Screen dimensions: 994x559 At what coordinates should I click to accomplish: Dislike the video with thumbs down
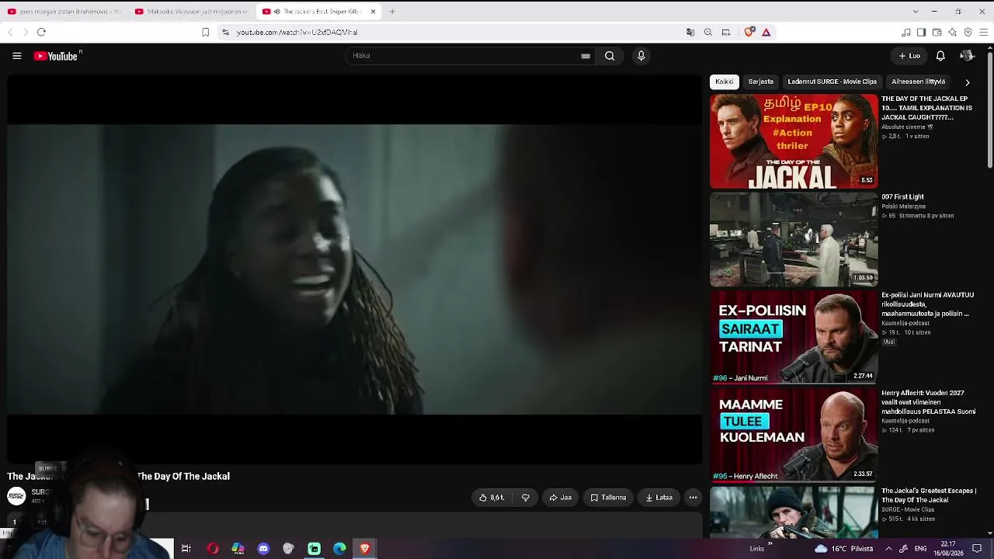point(526,498)
